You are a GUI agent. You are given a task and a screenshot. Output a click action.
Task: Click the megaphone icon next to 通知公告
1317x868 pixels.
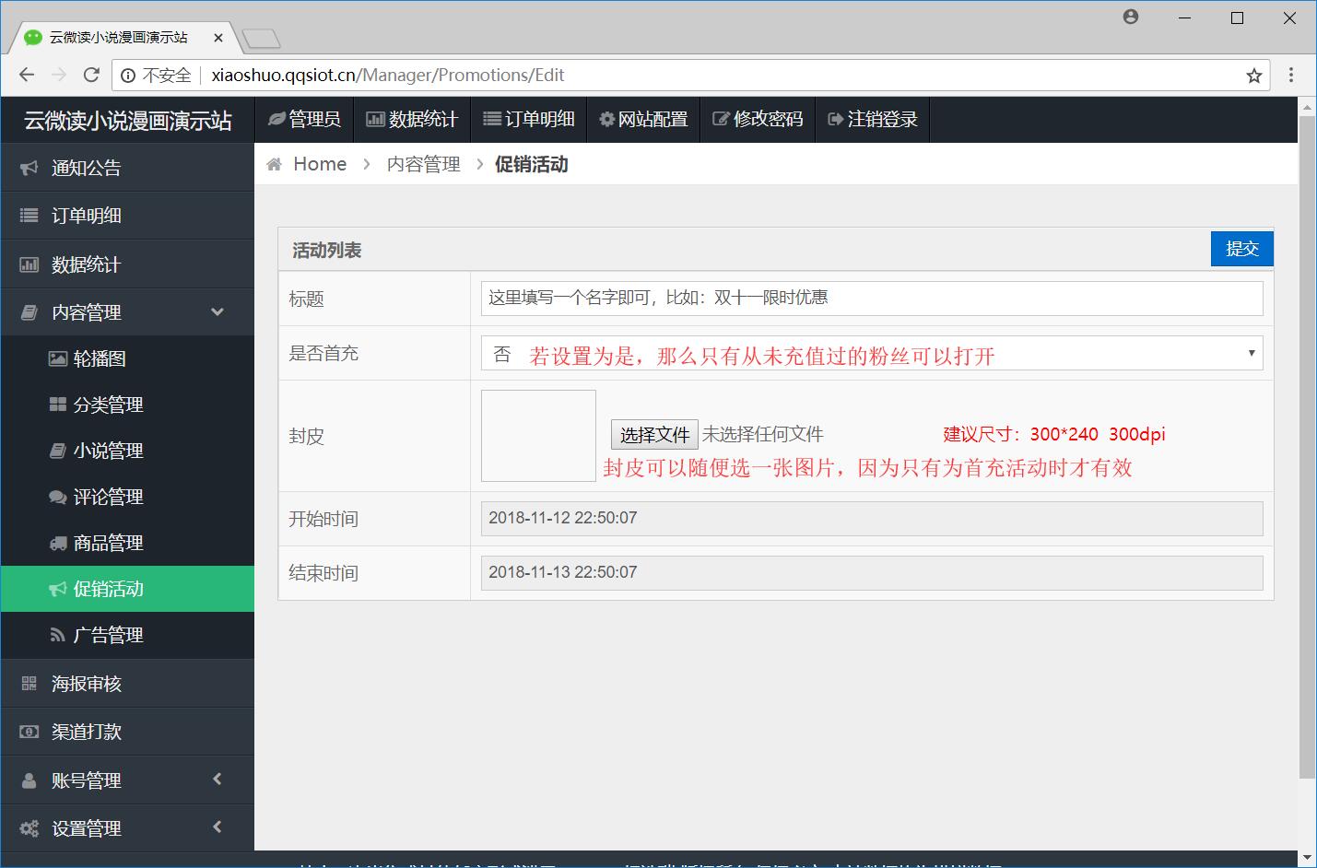coord(29,168)
